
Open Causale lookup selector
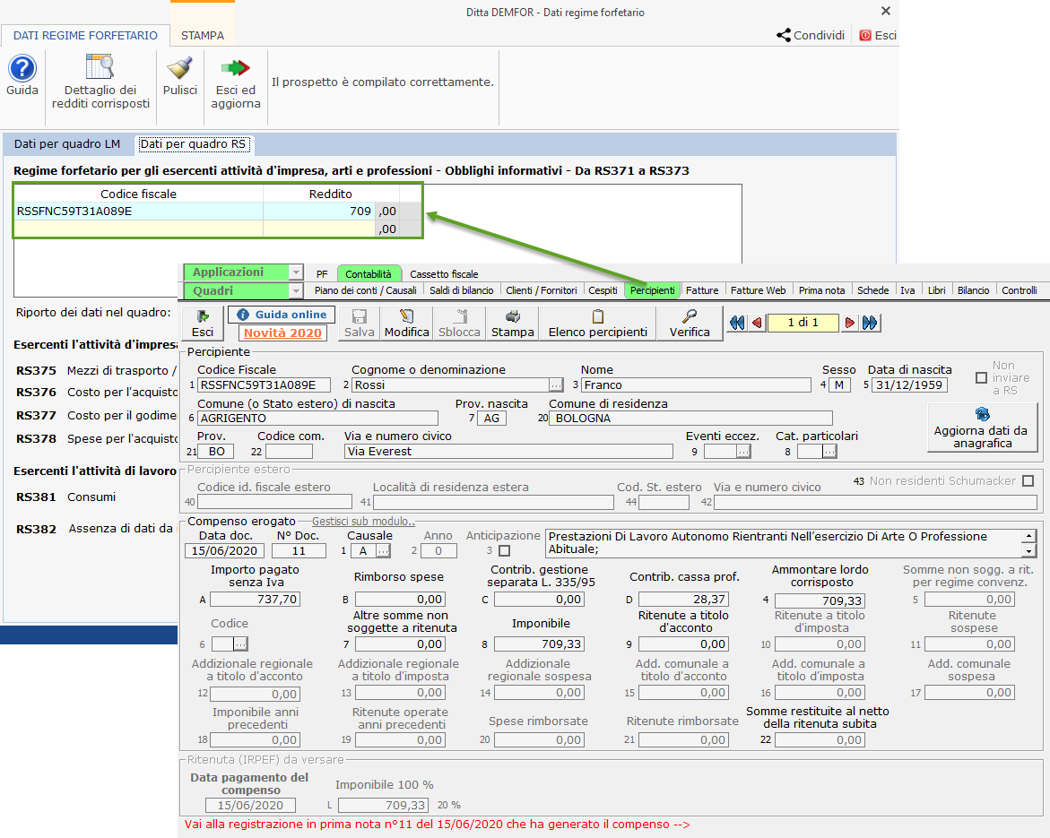coord(383,550)
